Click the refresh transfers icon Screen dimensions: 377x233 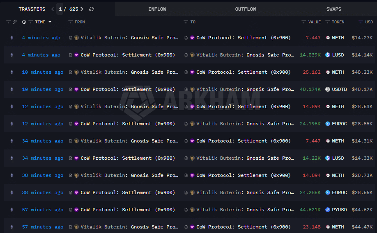(92, 9)
